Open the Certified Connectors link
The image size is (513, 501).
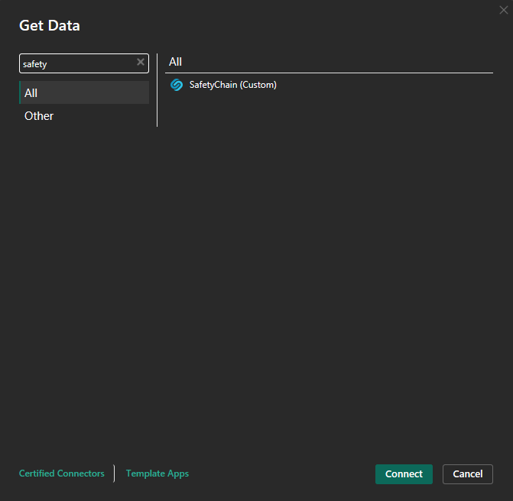pyautogui.click(x=61, y=474)
